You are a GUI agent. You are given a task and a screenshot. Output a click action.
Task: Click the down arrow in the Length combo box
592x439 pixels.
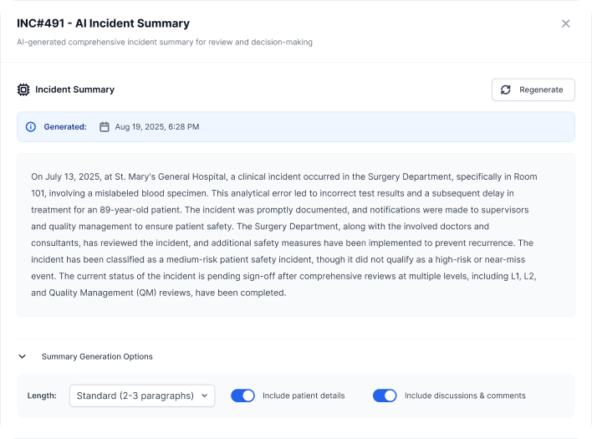[205, 396]
